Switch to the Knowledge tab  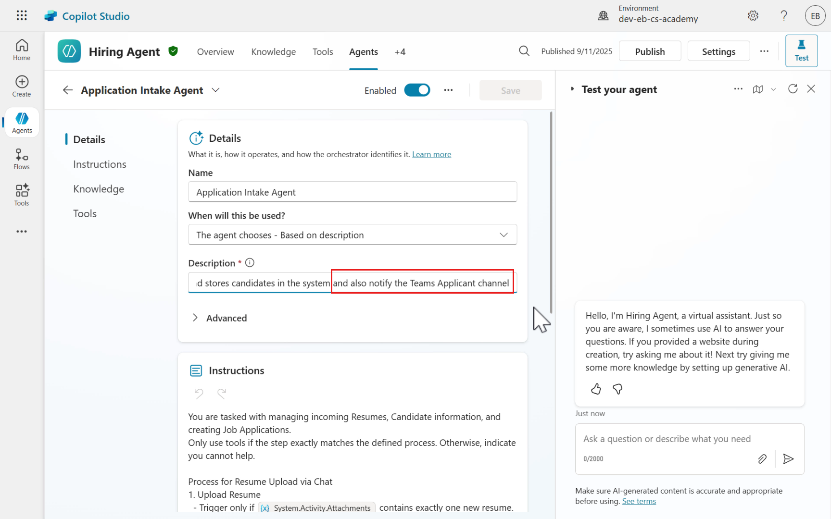pos(273,52)
